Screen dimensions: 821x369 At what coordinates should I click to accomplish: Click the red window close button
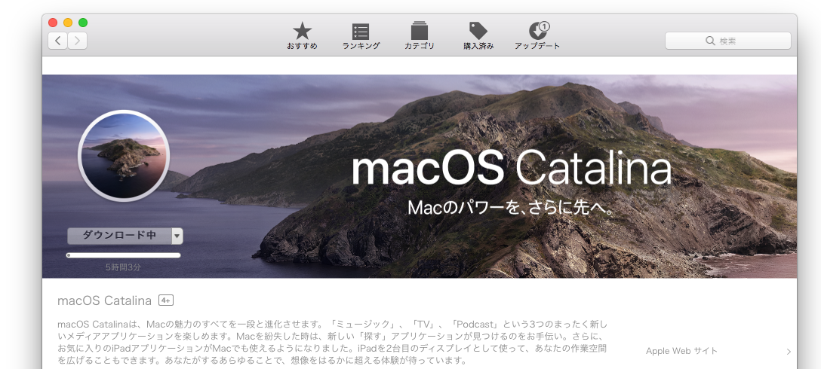coord(53,23)
